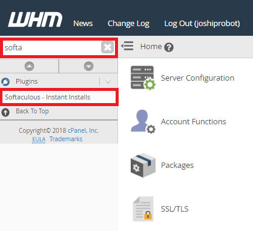Log out of joshiprobot account
253x231 pixels.
[x=202, y=24]
